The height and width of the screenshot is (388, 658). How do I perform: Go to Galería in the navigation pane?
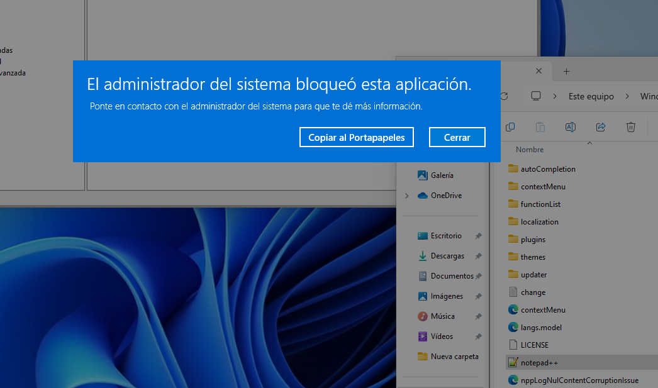pos(442,175)
